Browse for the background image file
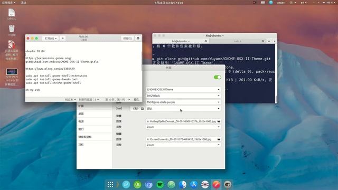The image size is (338, 190). (x=219, y=121)
